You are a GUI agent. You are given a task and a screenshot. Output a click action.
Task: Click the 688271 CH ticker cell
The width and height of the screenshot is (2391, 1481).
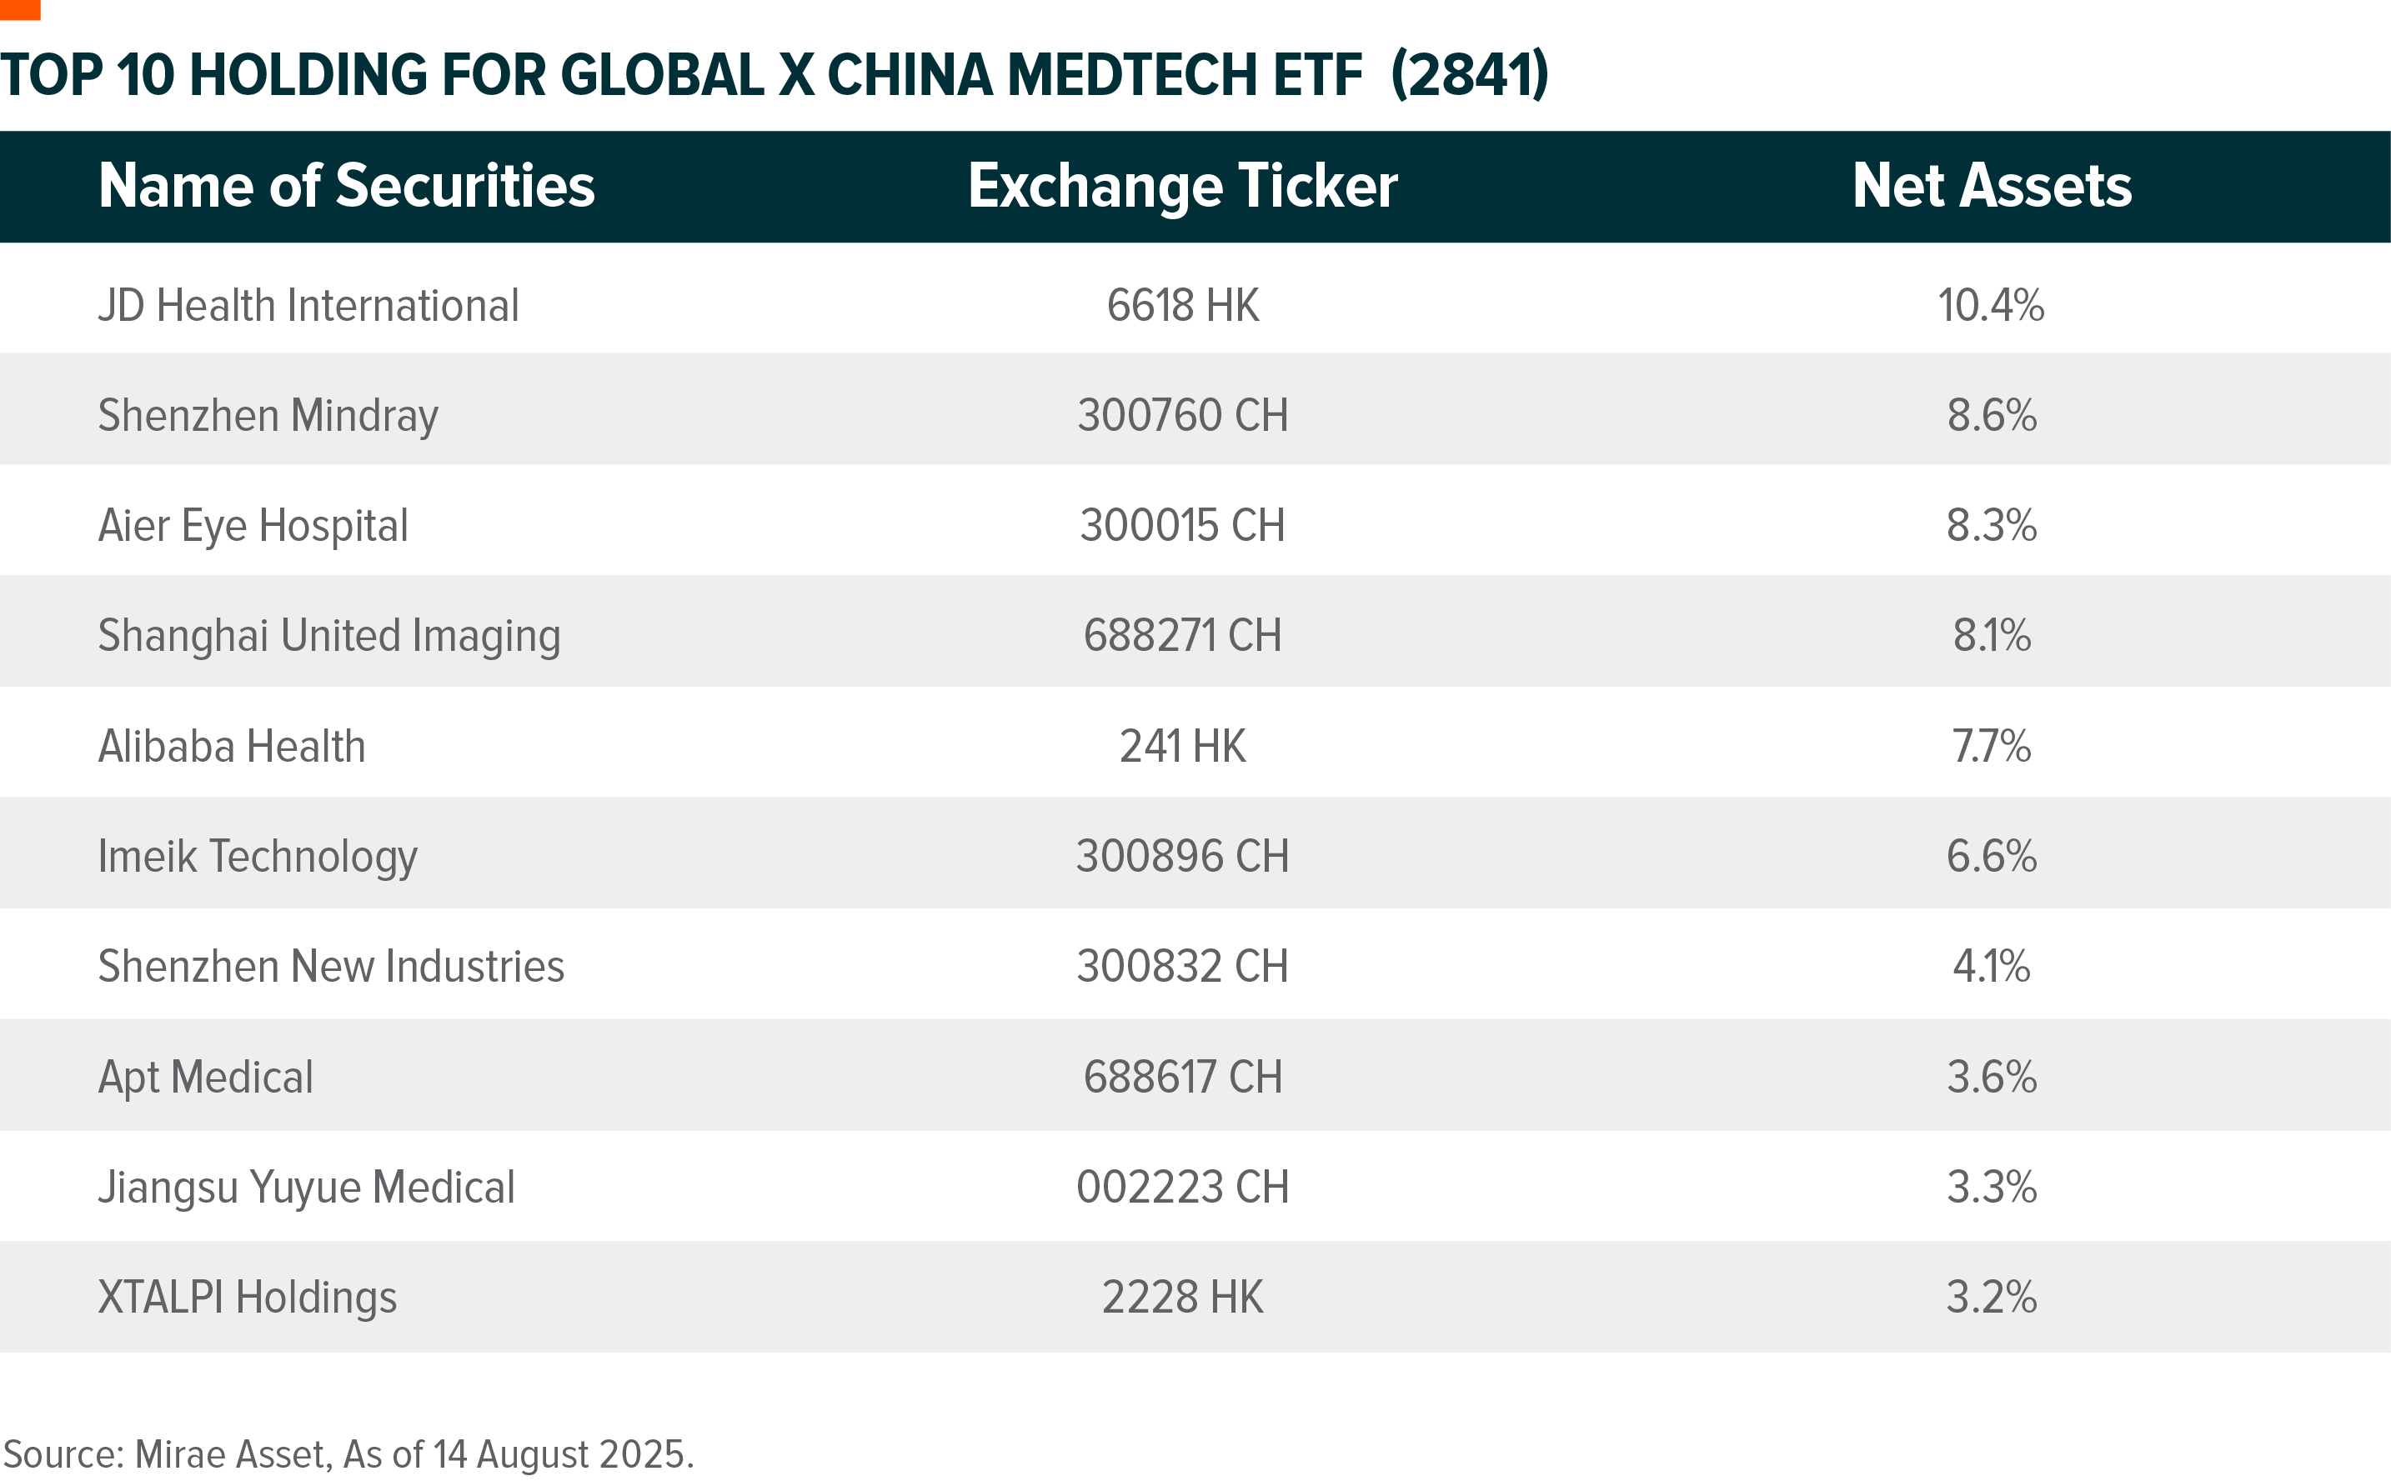[x=1182, y=636]
